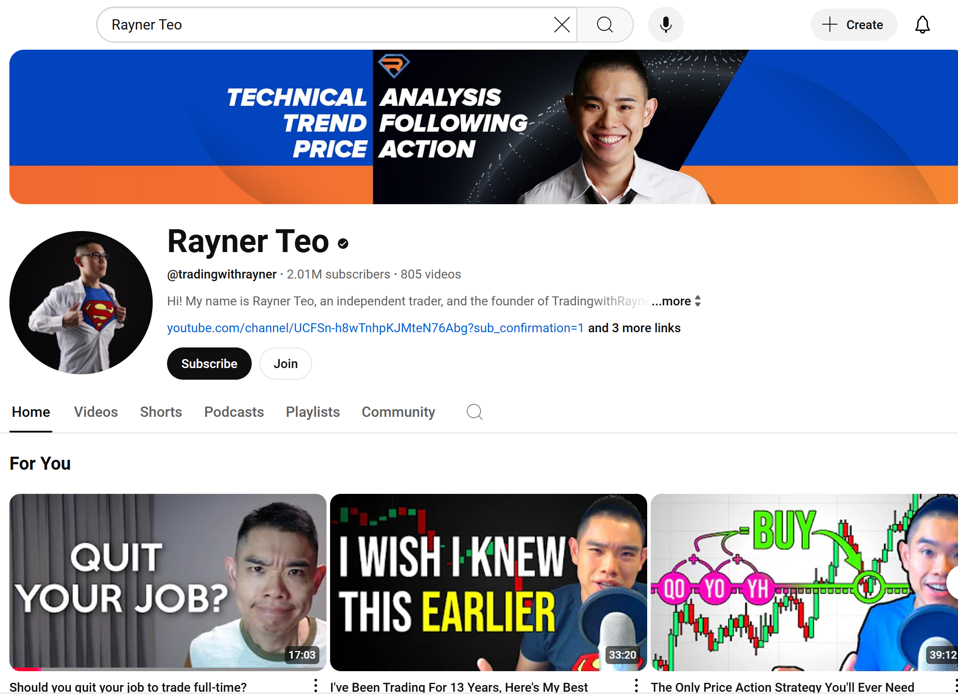The height and width of the screenshot is (694, 958).
Task: Click the 'For You' section heading
Action: [40, 463]
